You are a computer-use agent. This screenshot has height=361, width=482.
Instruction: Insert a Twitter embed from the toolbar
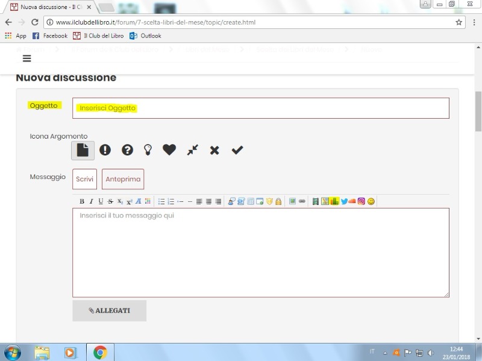coord(344,201)
